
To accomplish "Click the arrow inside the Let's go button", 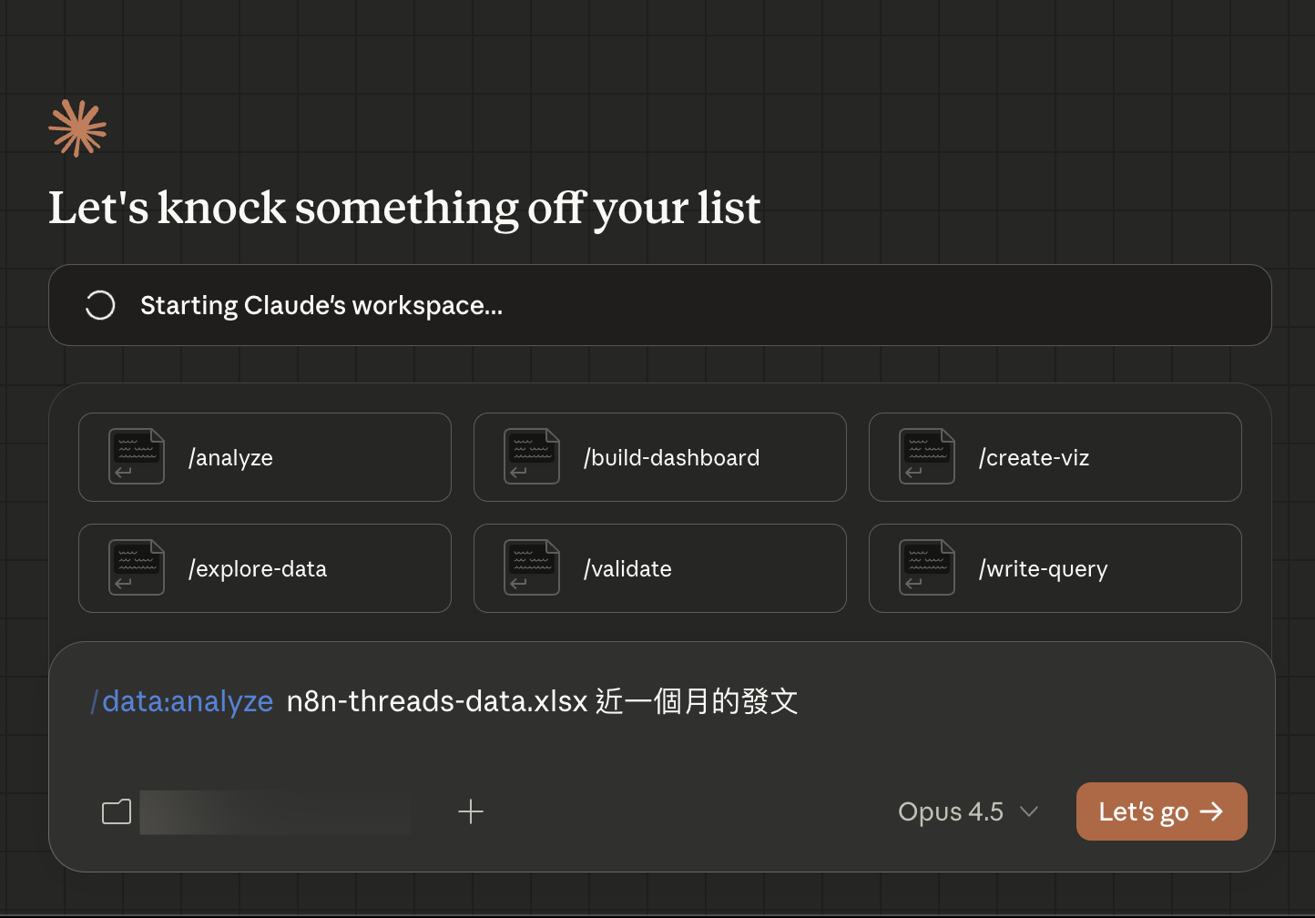I will [x=1213, y=811].
